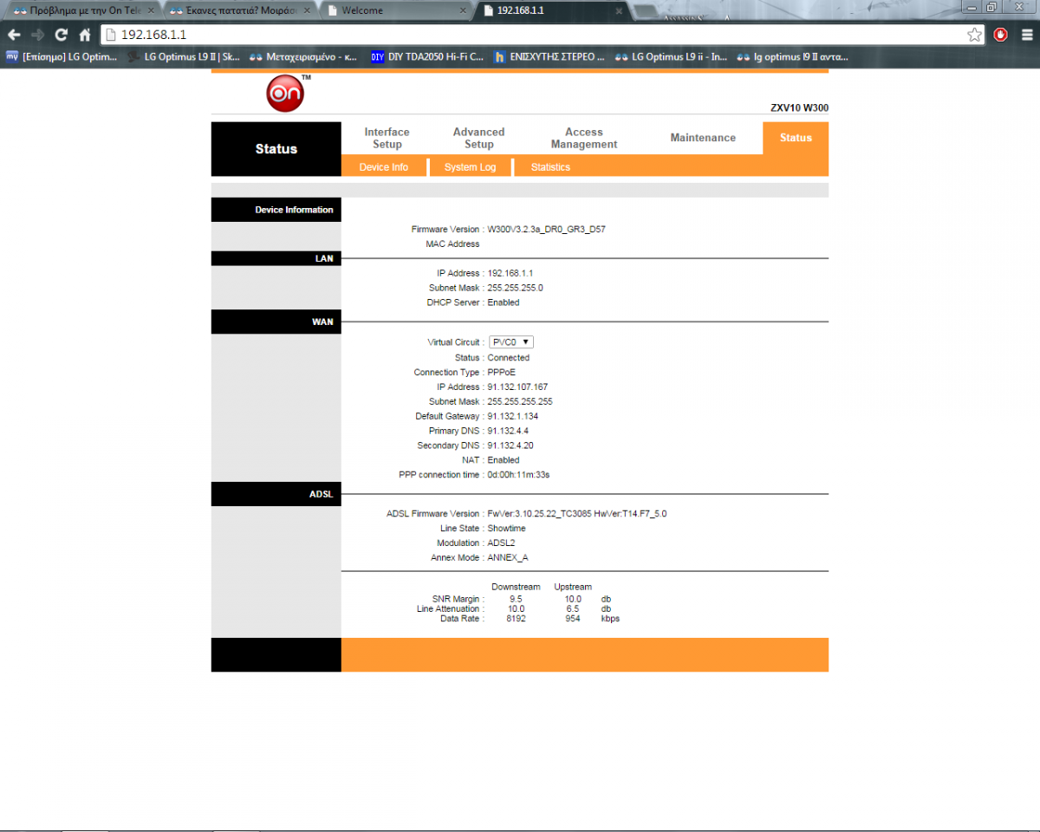The width and height of the screenshot is (1040, 832).
Task: Open the Chrome hamburger menu
Action: 1025,35
